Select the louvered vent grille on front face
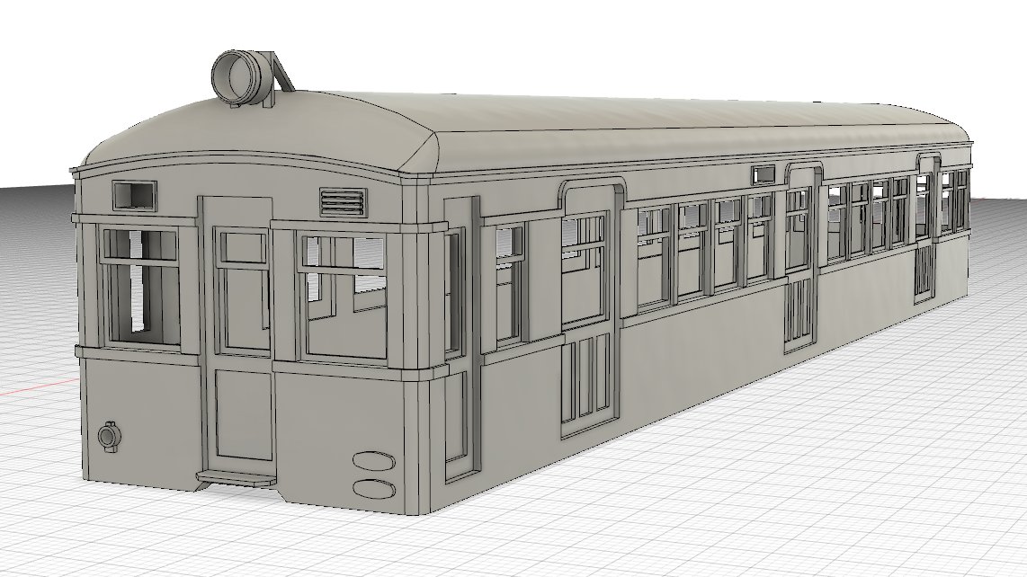 (342, 201)
